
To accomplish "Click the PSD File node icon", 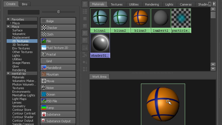I will [x=44, y=101].
